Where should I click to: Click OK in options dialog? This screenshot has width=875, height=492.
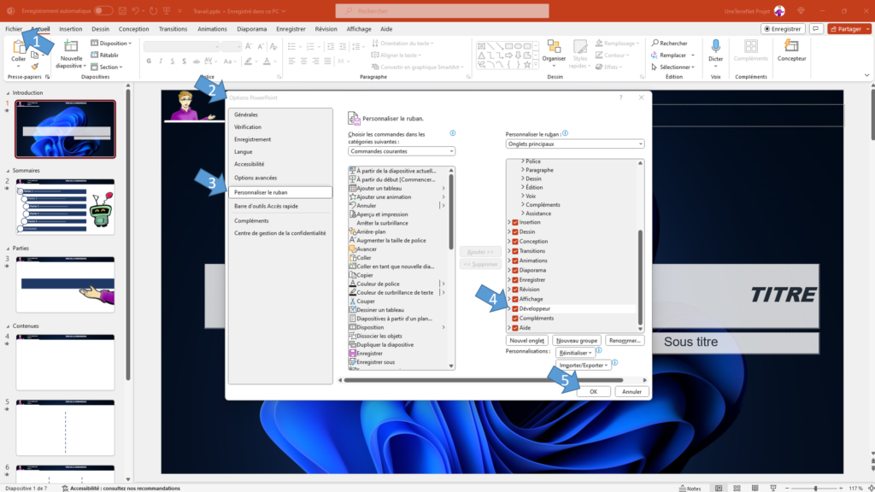coord(593,391)
